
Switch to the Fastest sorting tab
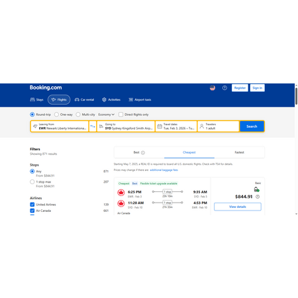pyautogui.click(x=239, y=152)
